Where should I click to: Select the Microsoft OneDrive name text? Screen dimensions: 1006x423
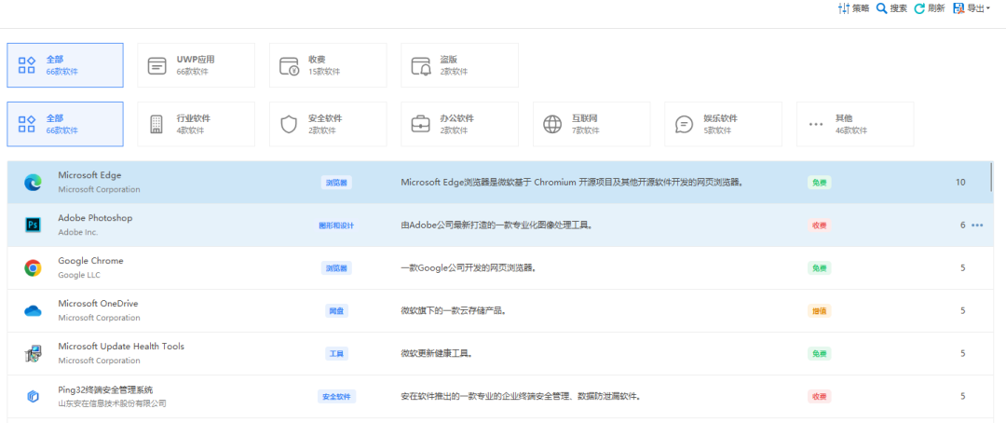(x=98, y=304)
